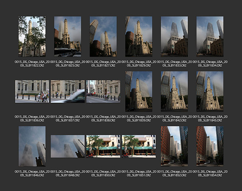Click filename label ending 5L8Y1846.CR2
The width and height of the screenshot is (242, 191).
[x=32, y=173]
